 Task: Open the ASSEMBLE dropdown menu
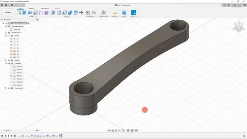[91, 16]
